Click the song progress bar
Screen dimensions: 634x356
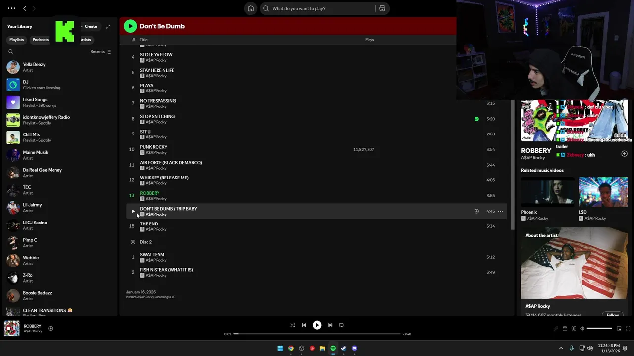[x=317, y=334]
